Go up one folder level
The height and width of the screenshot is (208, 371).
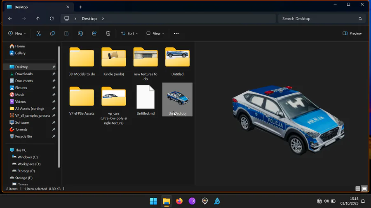pos(38,18)
